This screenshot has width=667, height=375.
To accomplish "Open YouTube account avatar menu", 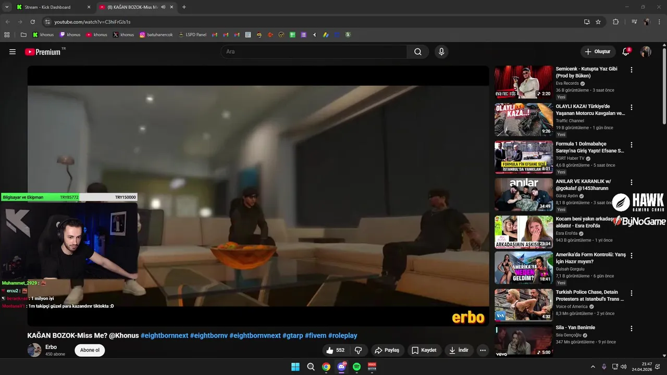I will click(x=646, y=52).
